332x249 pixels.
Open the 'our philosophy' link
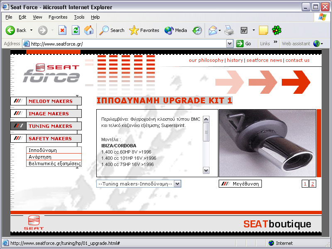pyautogui.click(x=206, y=60)
